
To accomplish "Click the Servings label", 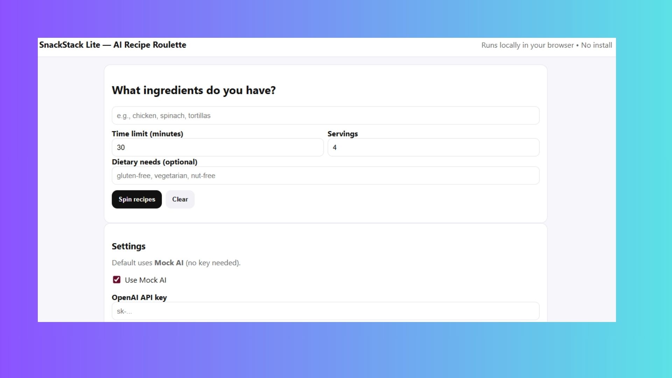I will pos(342,134).
